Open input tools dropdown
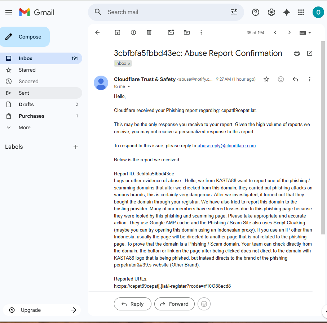327x323 pixels. tap(305, 33)
